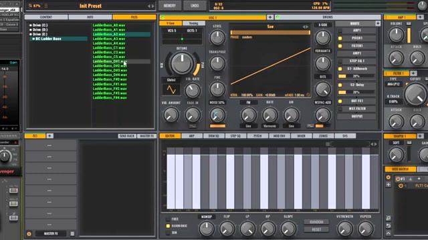The width and height of the screenshot is (428, 240).
Task: Click the RESET harmonics button
Action: [316, 229]
